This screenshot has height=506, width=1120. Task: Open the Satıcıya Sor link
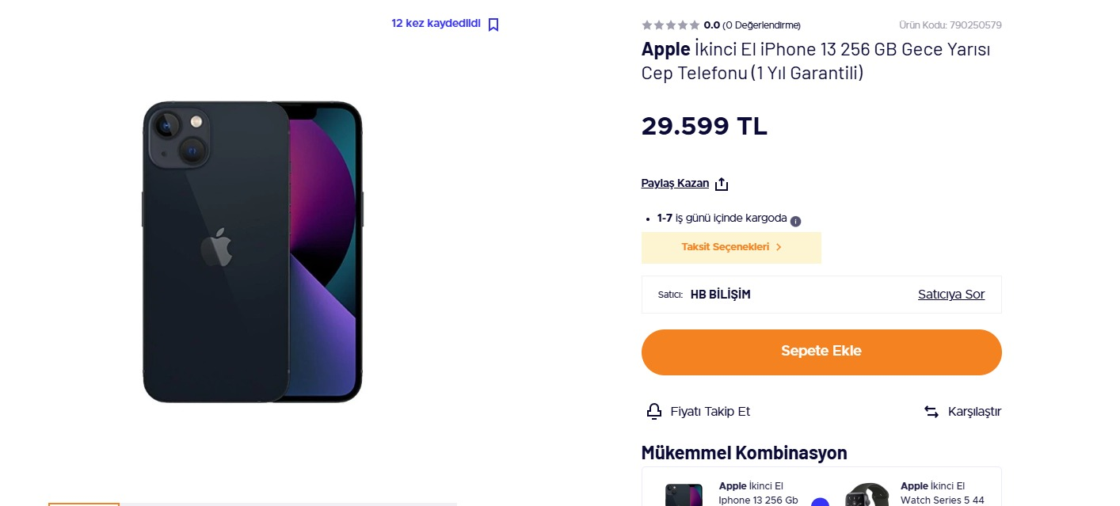(950, 295)
